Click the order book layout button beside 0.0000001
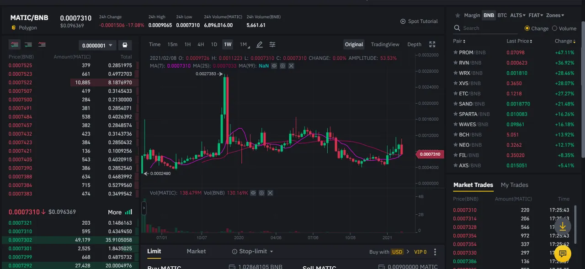 124,45
